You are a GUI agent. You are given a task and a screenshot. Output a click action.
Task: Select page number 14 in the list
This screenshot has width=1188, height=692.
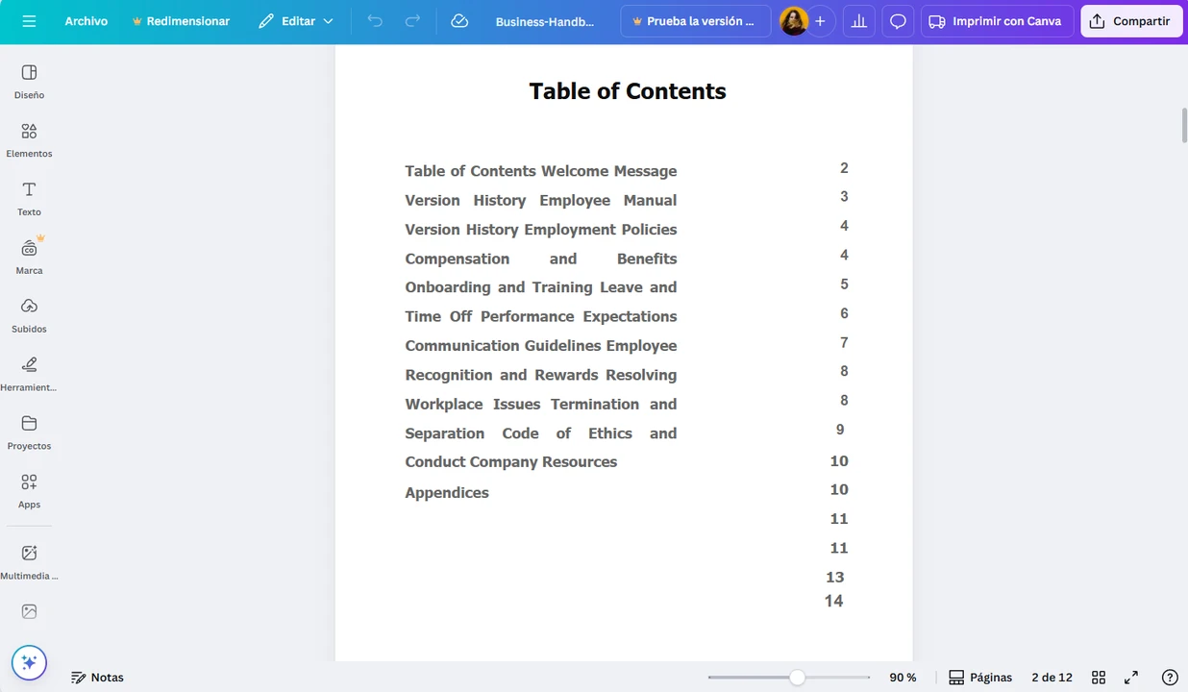(x=833, y=601)
